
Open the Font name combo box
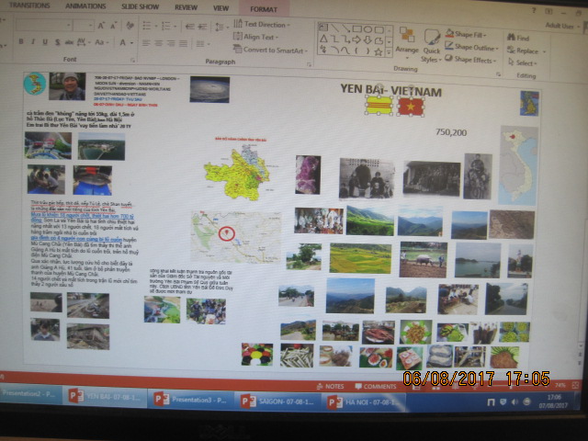pos(43,25)
